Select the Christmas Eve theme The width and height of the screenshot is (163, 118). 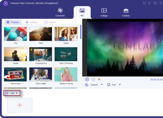(41, 54)
